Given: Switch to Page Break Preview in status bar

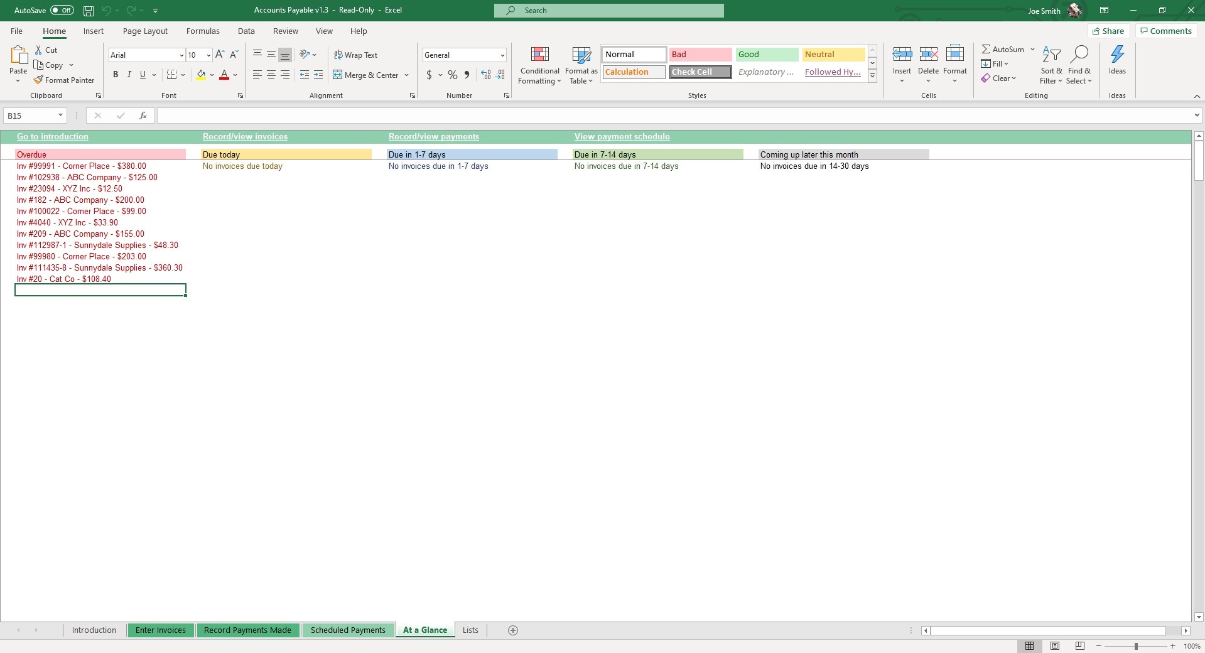Looking at the screenshot, I should point(1080,646).
